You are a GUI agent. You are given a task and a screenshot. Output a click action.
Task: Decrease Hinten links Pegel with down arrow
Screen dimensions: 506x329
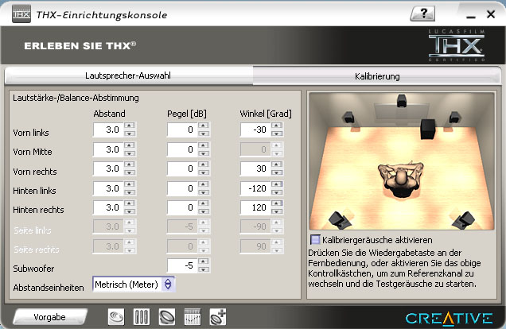204,192
